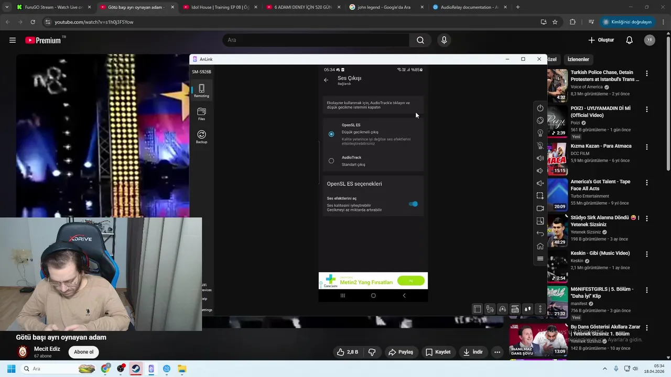Screen dimensions: 671x377
Task: Switch to AudioRelay documentation tab
Action: 470,7
